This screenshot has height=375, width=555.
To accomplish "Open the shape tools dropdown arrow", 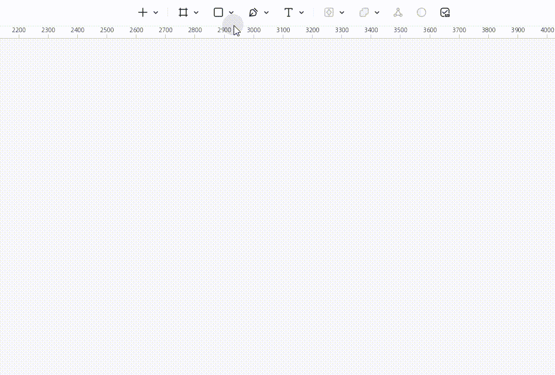I will click(x=231, y=13).
